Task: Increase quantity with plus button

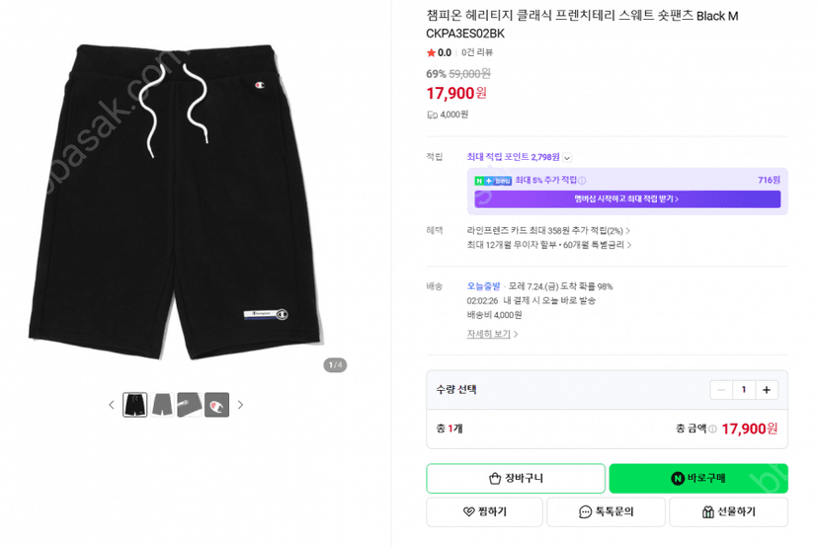Action: pyautogui.click(x=767, y=390)
